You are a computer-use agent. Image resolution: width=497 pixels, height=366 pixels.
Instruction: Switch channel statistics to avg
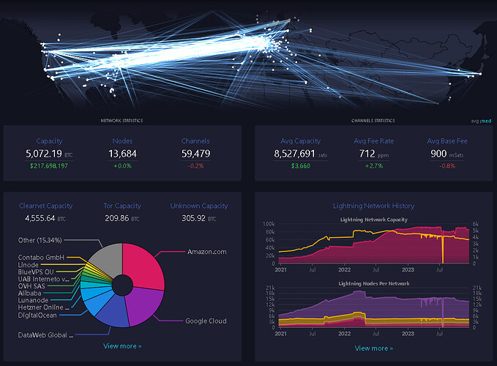click(x=476, y=121)
